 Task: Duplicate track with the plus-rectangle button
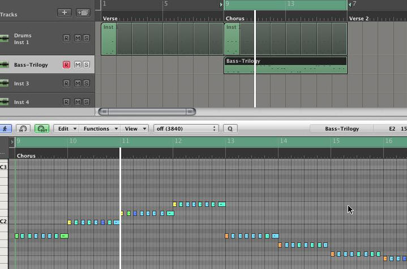click(83, 12)
